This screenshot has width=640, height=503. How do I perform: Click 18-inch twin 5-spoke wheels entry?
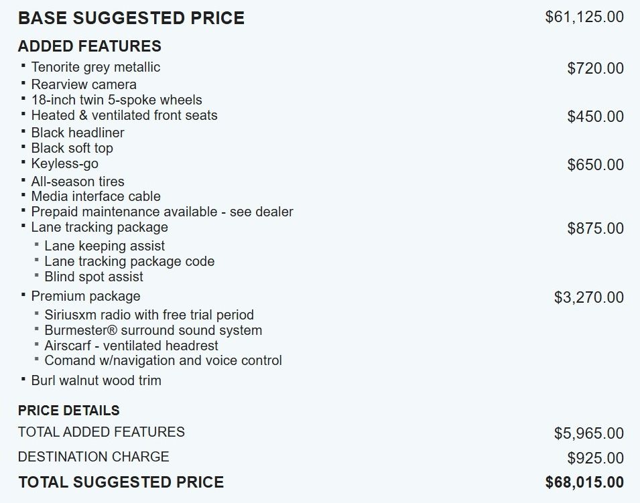[x=117, y=100]
